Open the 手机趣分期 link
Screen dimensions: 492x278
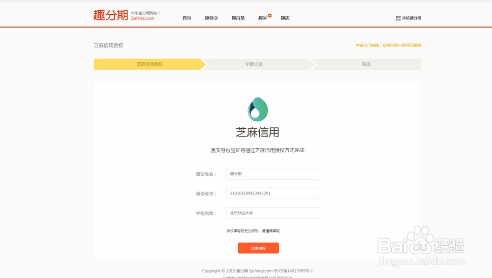[x=412, y=18]
